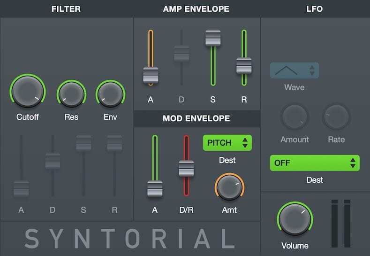
Task: Open the Mod Envelope PITCH destination dropdown
Action: [227, 143]
